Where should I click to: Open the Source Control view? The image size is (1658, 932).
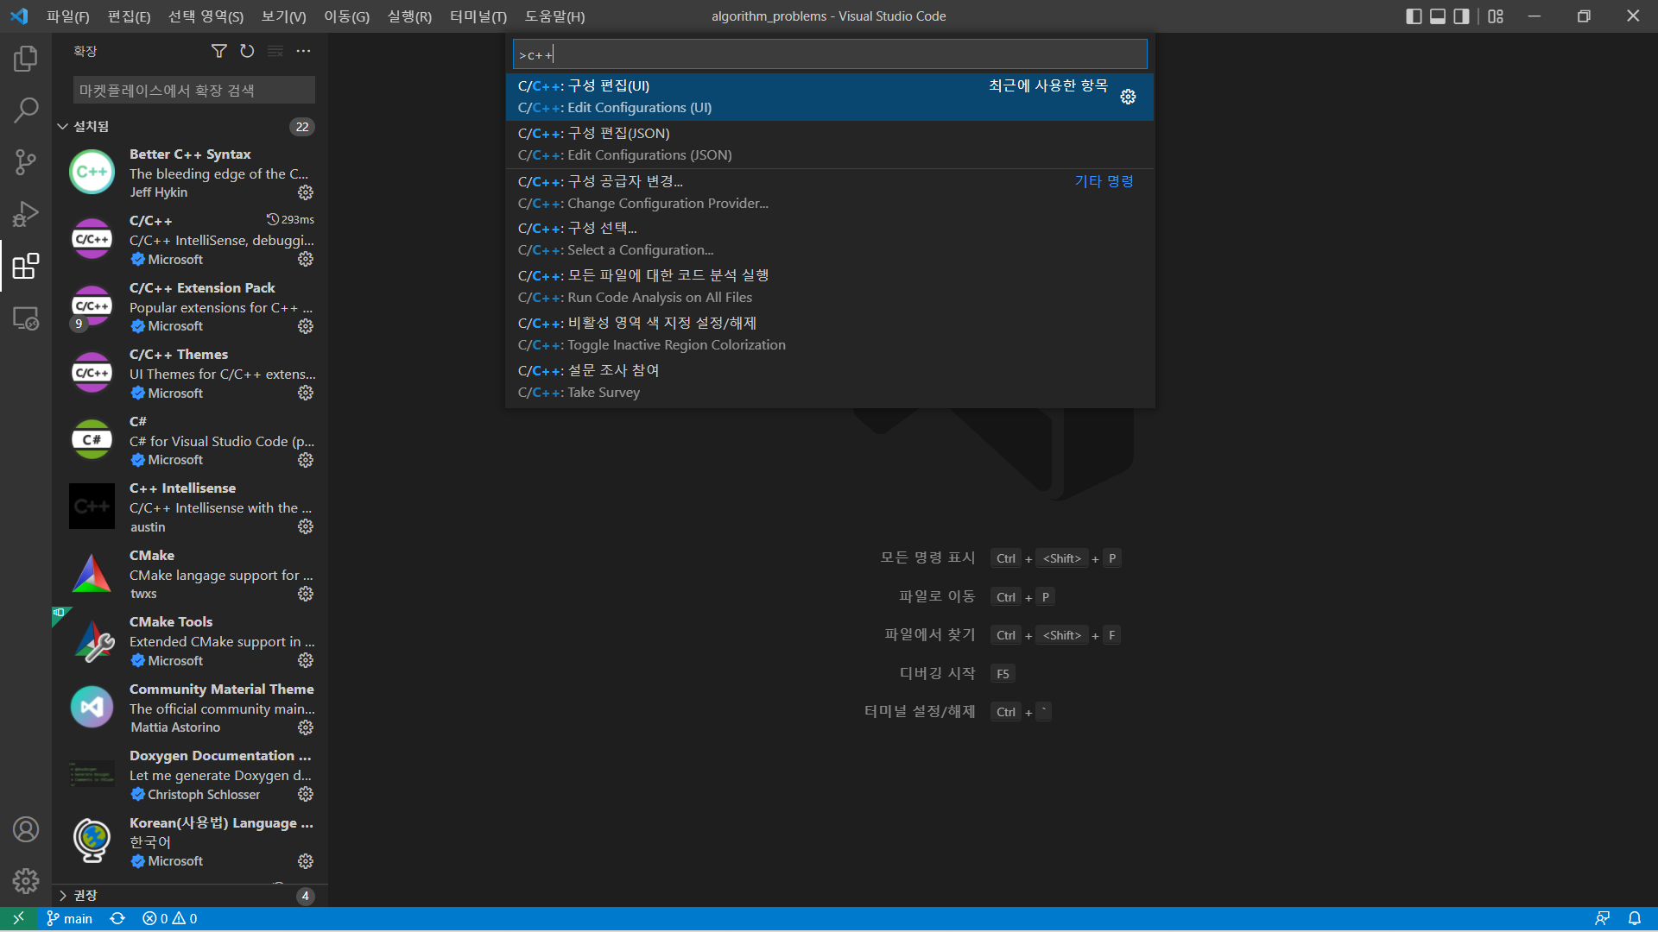tap(26, 162)
